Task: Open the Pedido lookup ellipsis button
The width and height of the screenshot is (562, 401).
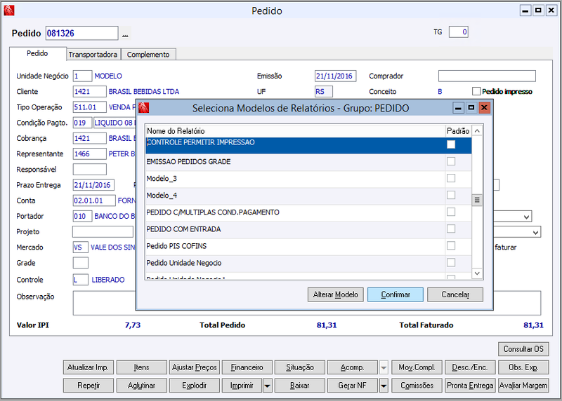Action: [x=125, y=34]
